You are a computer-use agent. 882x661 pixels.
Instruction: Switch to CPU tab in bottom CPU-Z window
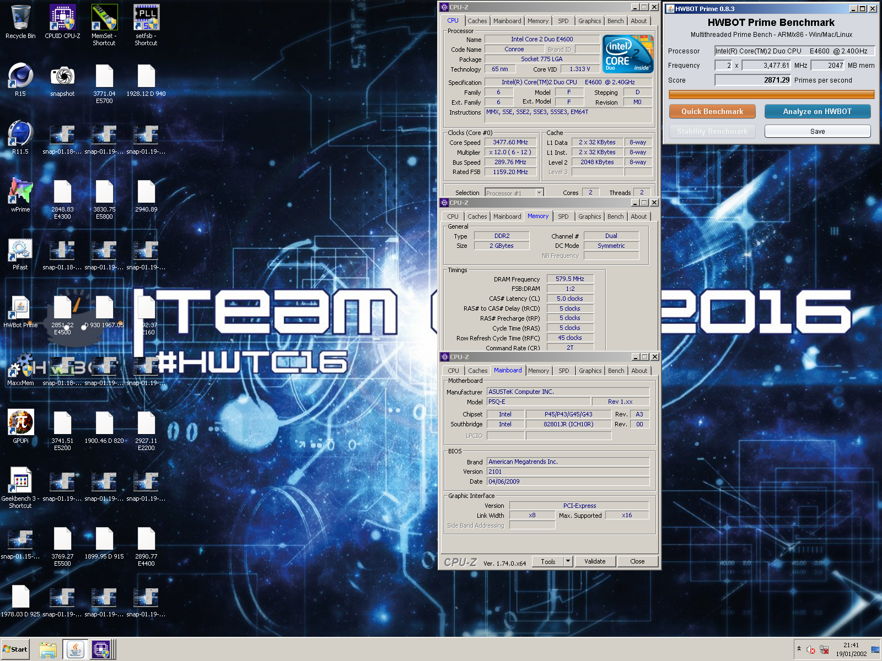453,371
